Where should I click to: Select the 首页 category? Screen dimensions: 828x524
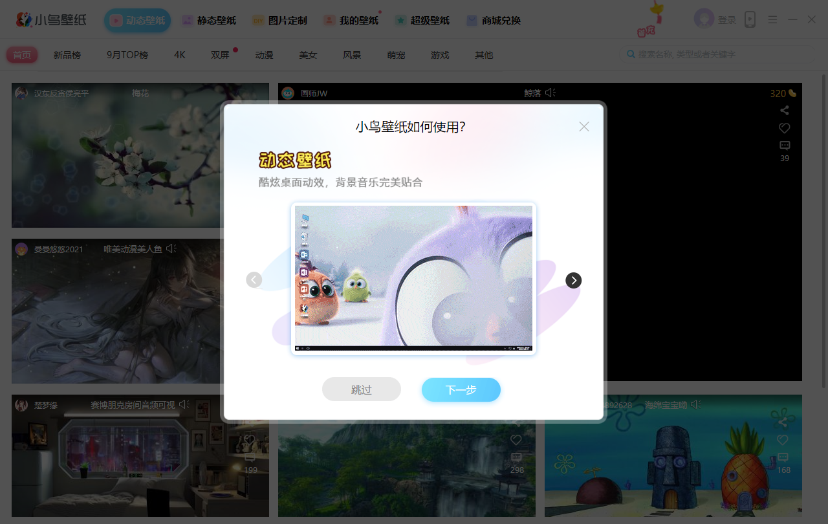click(22, 55)
